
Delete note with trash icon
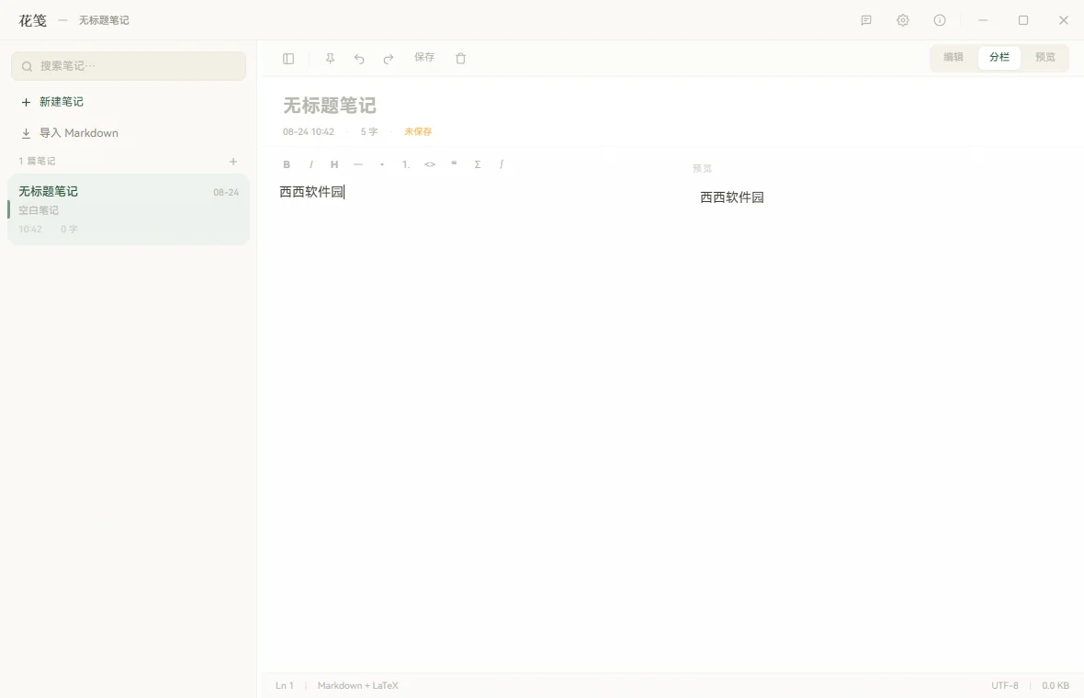tap(460, 59)
